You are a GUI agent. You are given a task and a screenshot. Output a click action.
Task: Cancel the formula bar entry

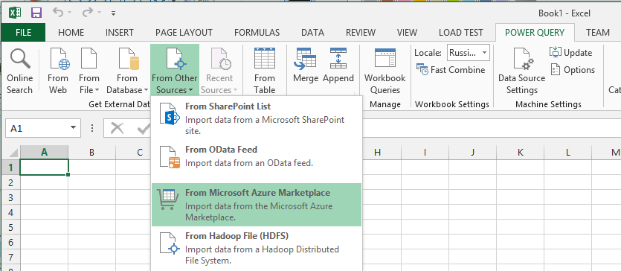pyautogui.click(x=118, y=128)
